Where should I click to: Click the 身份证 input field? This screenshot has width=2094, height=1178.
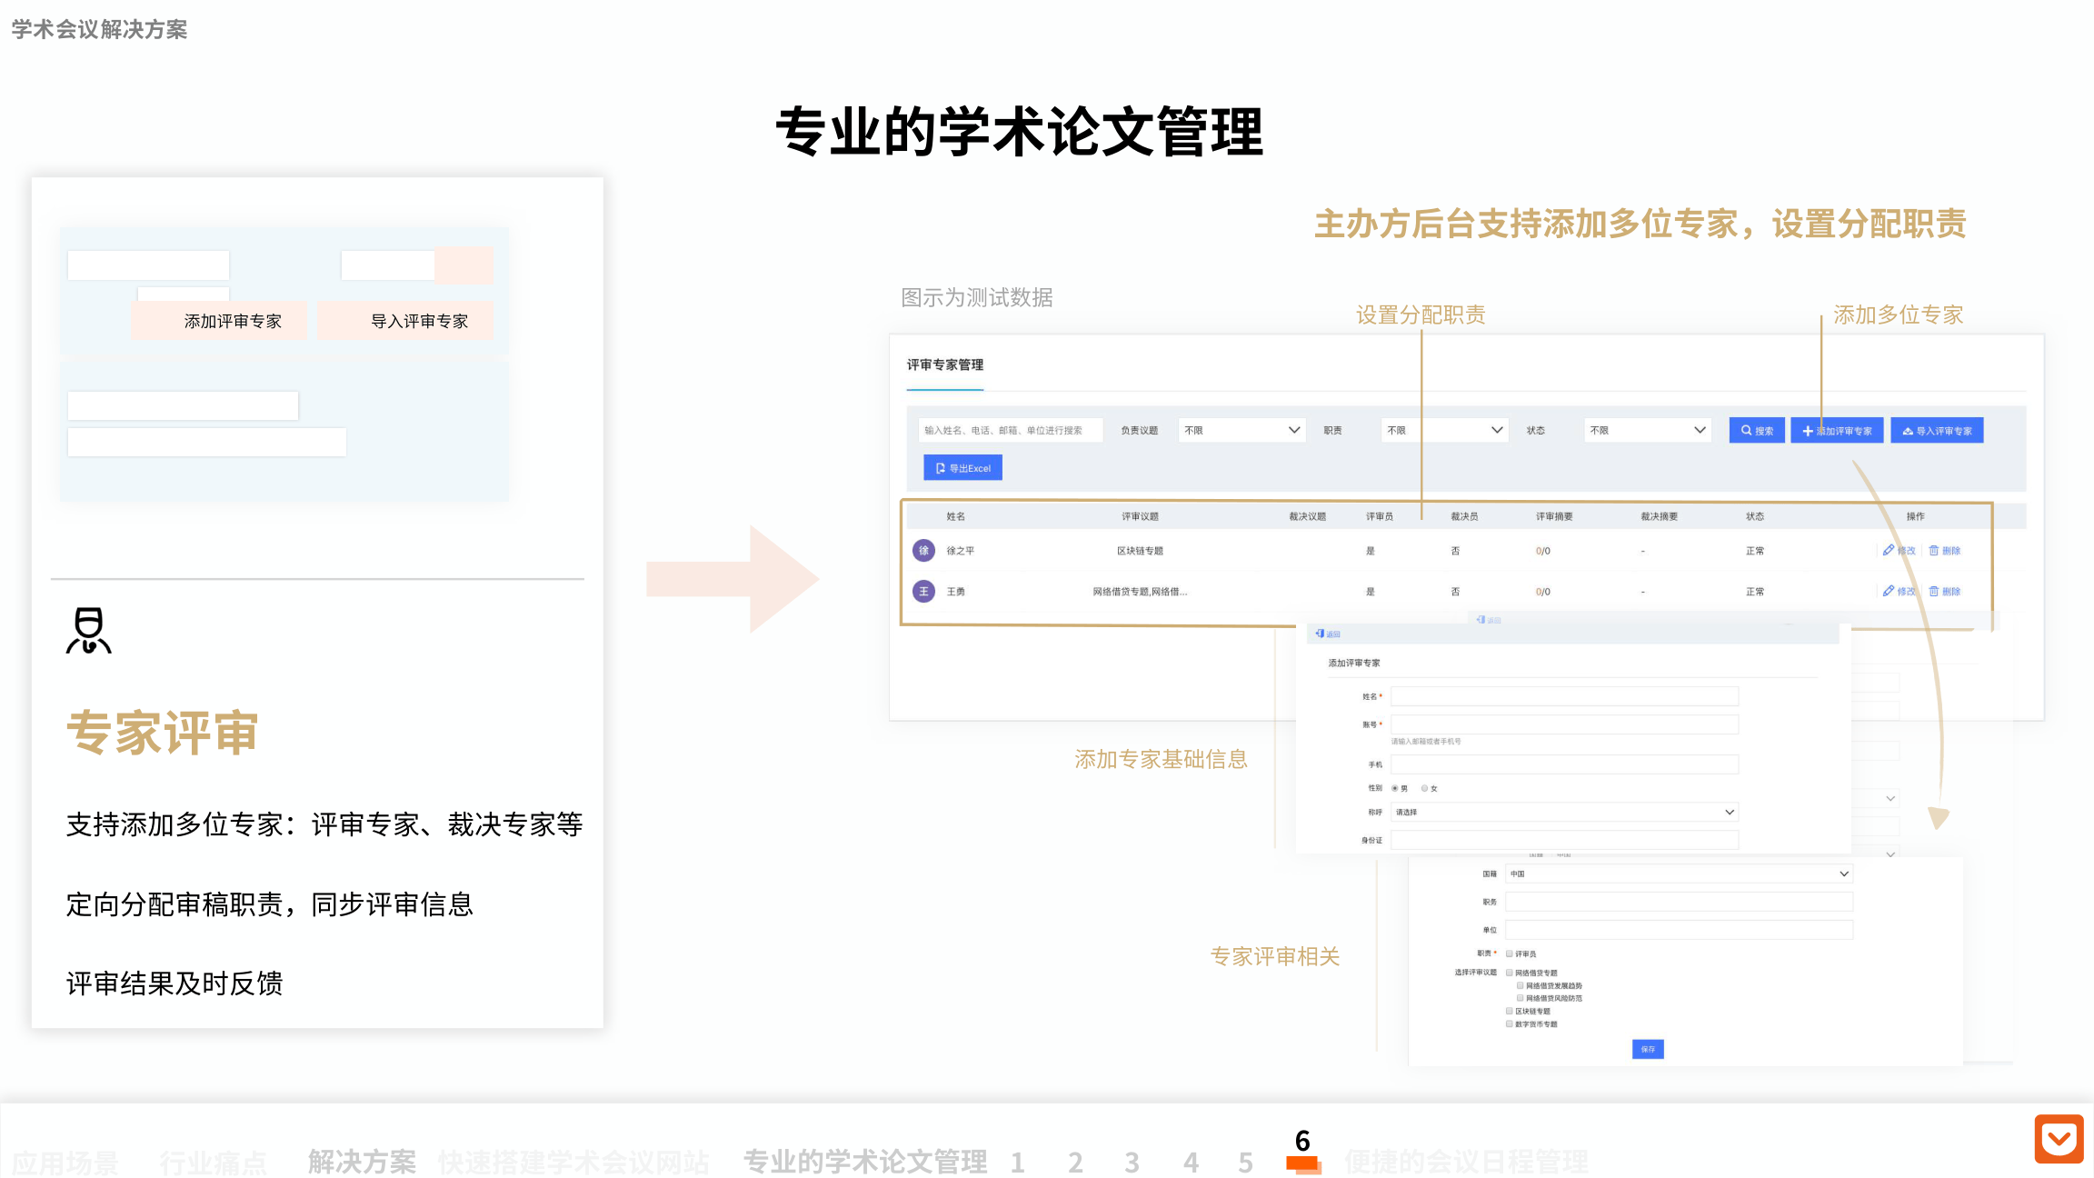pyautogui.click(x=1564, y=840)
